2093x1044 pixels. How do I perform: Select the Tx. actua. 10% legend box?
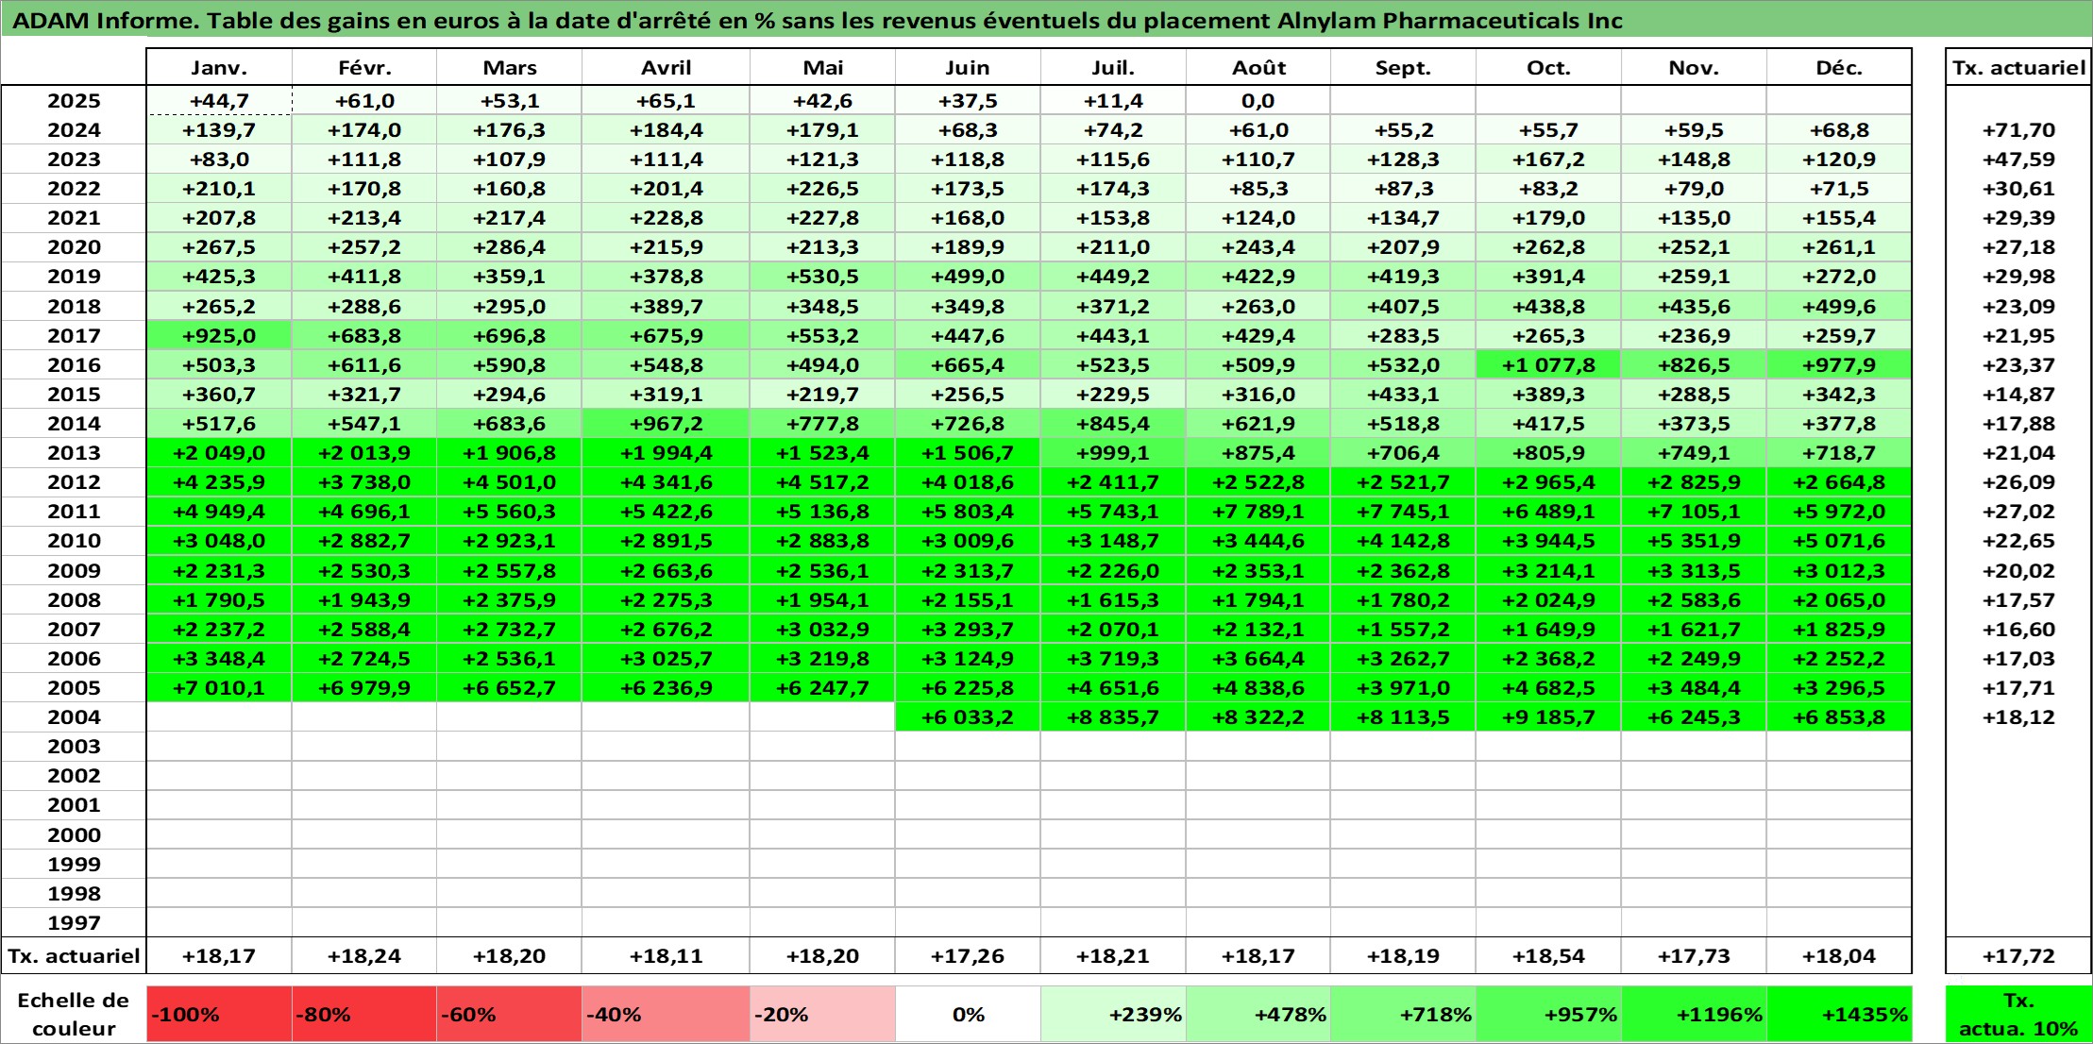2018,1014
